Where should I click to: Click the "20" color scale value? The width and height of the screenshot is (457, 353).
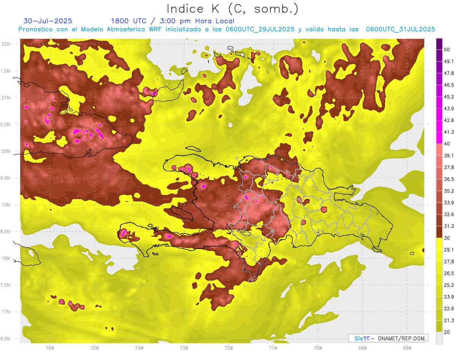pos(447,332)
